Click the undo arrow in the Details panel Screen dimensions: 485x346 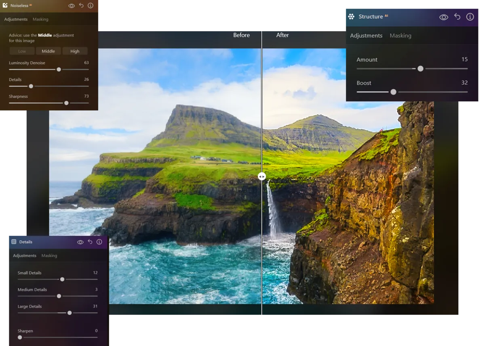pos(90,241)
